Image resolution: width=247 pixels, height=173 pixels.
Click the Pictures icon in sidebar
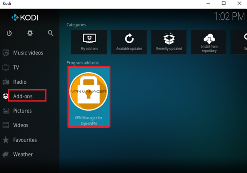point(6,111)
